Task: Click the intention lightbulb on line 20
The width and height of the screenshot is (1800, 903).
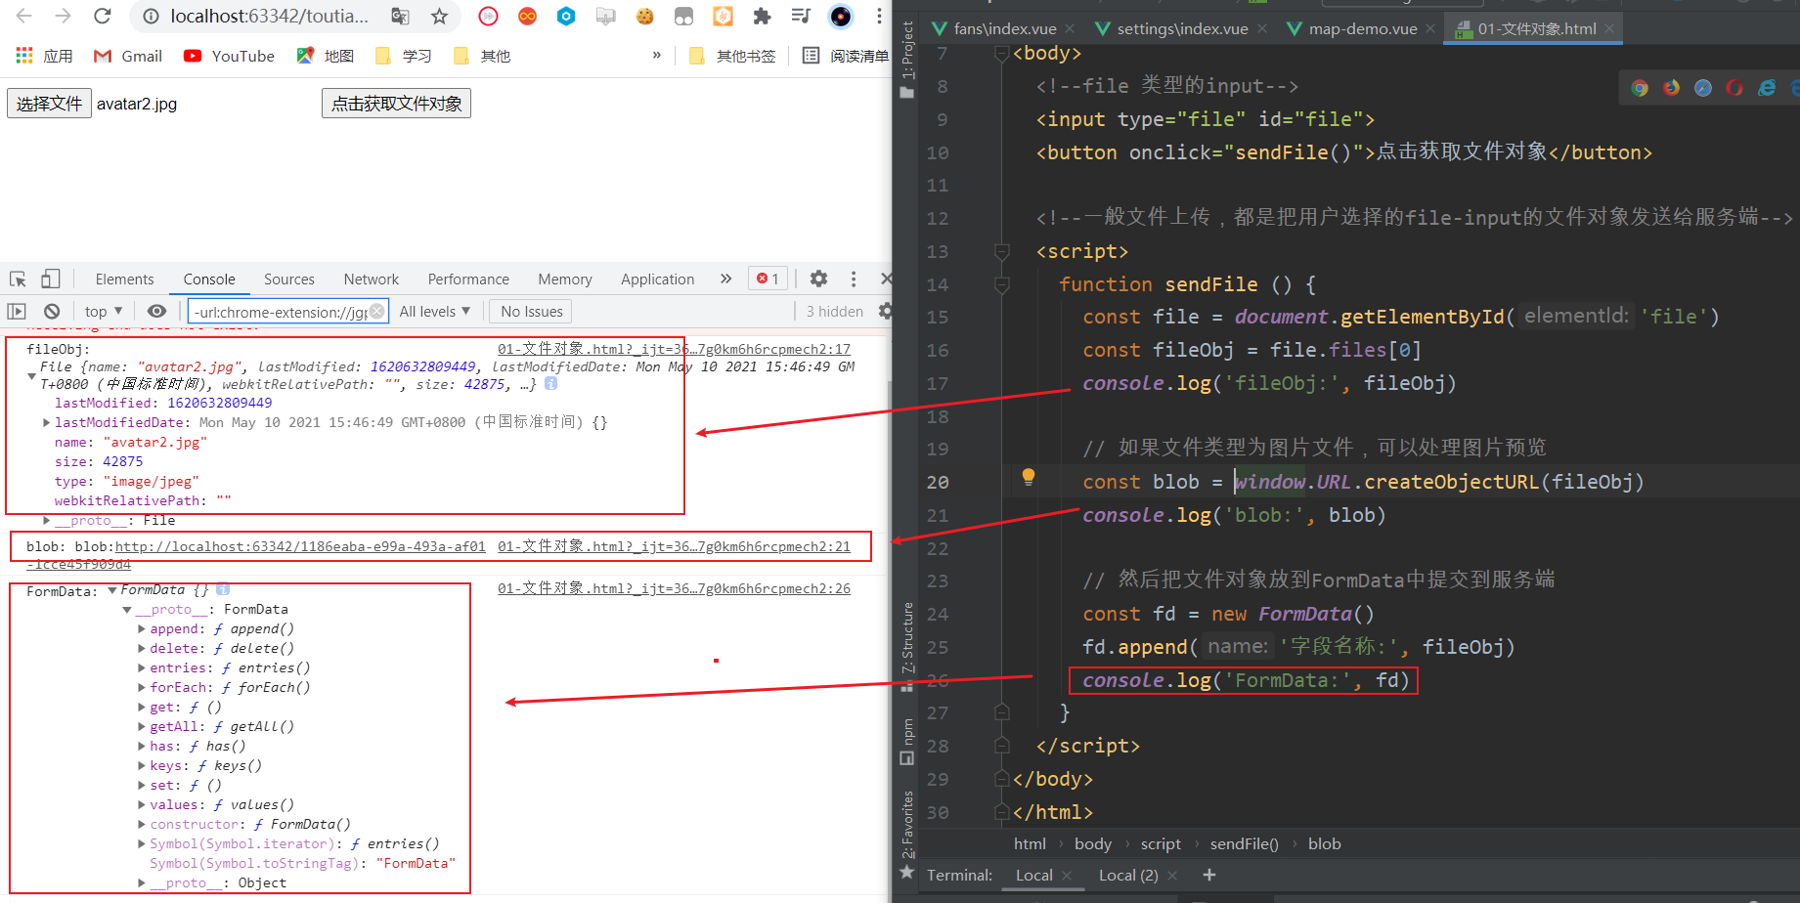Action: pos(1028,477)
